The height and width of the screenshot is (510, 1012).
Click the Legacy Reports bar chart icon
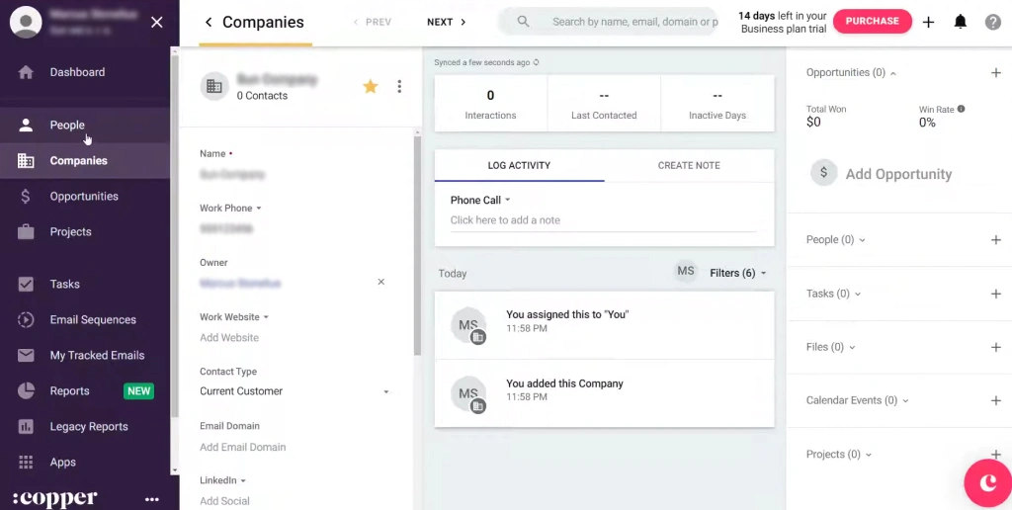click(26, 426)
